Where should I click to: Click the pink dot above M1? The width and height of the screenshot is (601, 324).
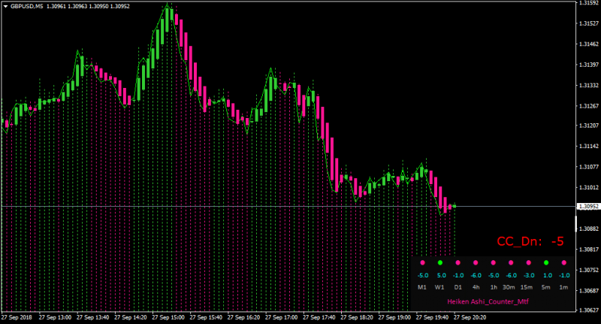pos(422,262)
